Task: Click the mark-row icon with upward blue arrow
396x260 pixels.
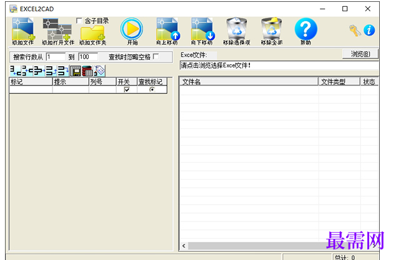Action: tap(51, 71)
